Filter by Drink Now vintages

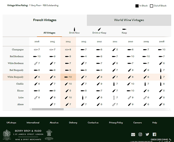(74, 31)
